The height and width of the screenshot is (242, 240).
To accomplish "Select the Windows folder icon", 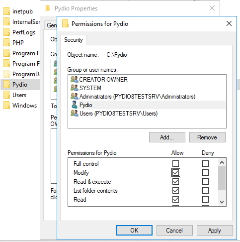I will [x=6, y=106].
